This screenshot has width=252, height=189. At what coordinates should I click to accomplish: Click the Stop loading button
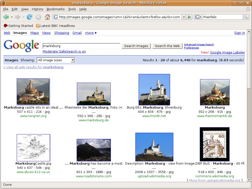point(38,17)
